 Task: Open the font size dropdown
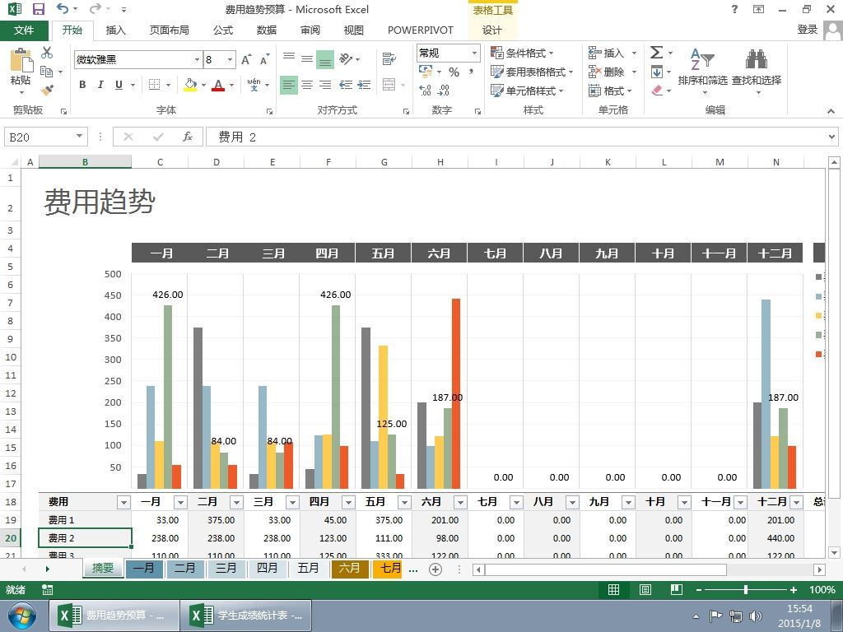pyautogui.click(x=231, y=59)
